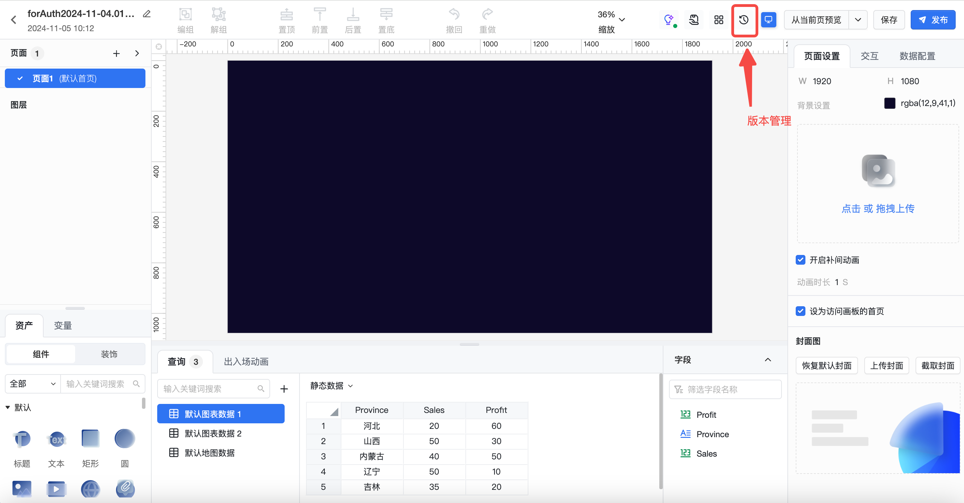Click the 保存 save button
Viewport: 964px width, 503px height.
pyautogui.click(x=889, y=20)
